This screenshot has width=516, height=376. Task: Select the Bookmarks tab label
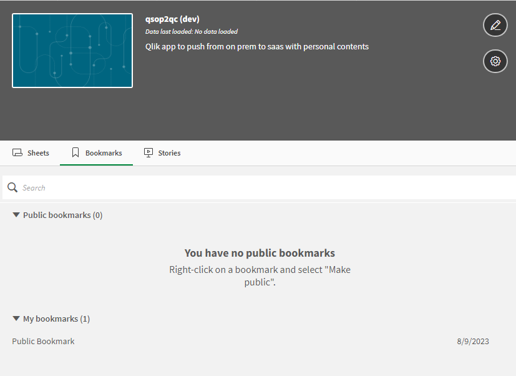coord(104,153)
